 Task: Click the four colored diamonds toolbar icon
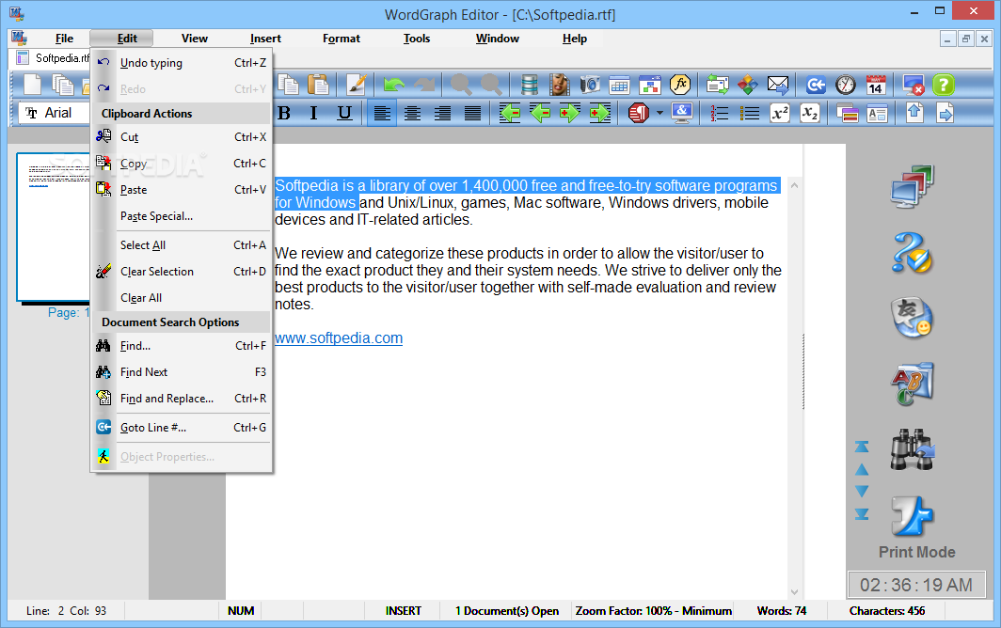coord(748,85)
